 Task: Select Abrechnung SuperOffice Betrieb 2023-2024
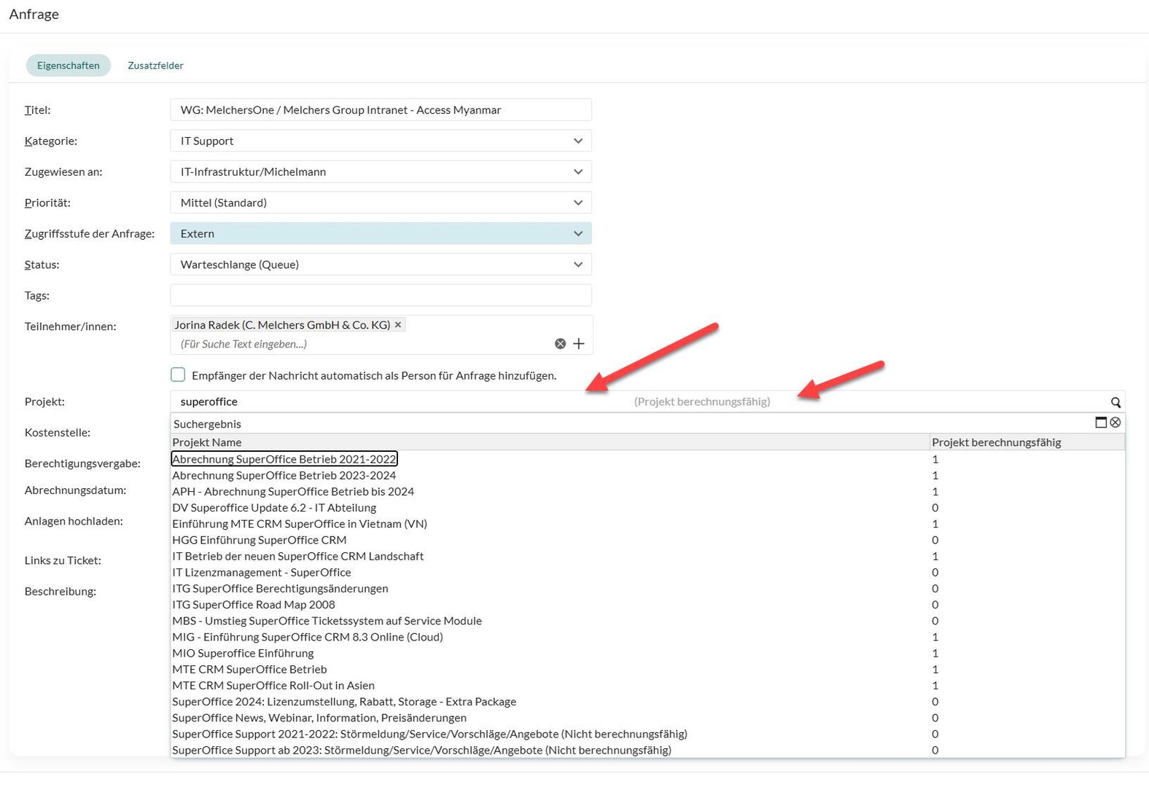(647, 475)
